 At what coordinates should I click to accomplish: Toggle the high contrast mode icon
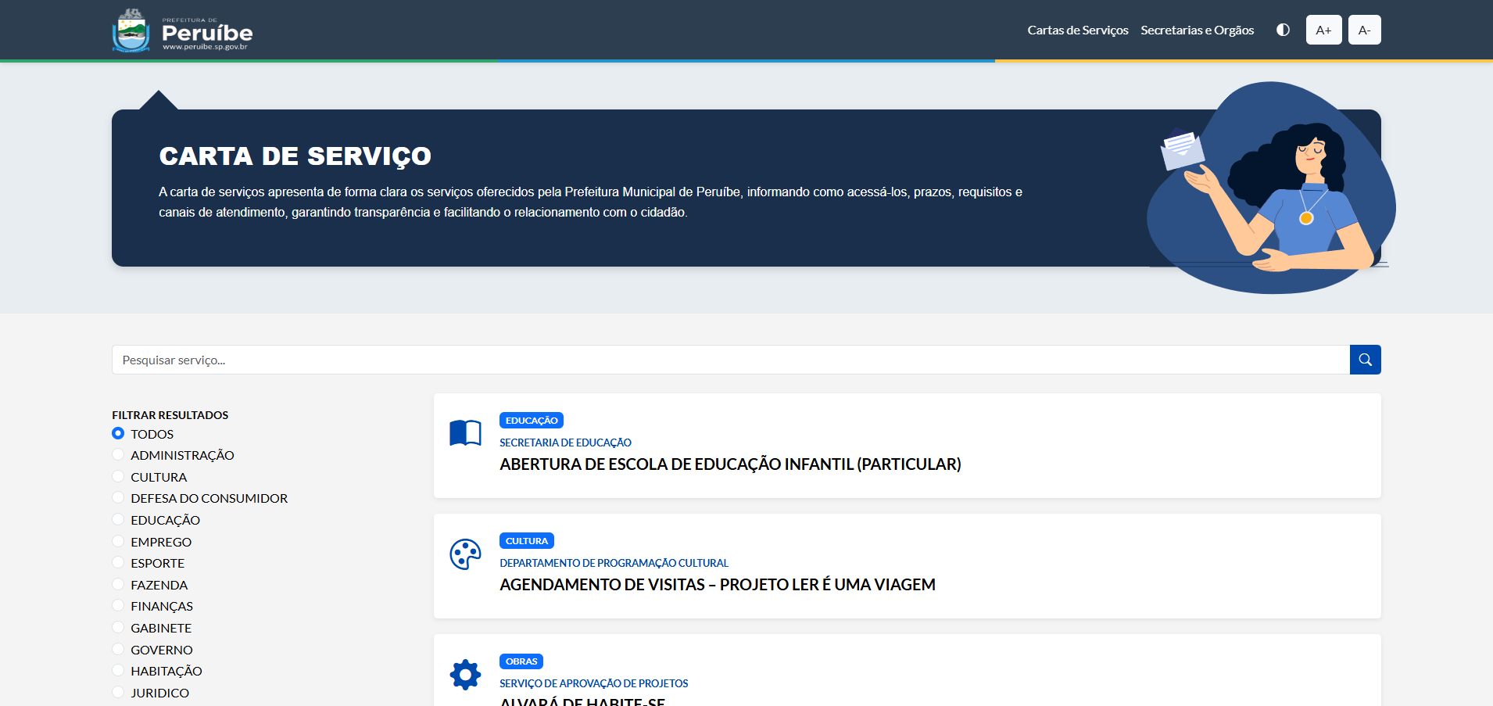coord(1283,30)
